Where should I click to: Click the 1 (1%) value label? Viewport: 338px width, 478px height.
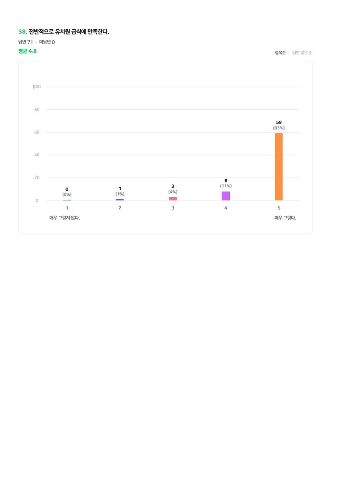coord(120,191)
